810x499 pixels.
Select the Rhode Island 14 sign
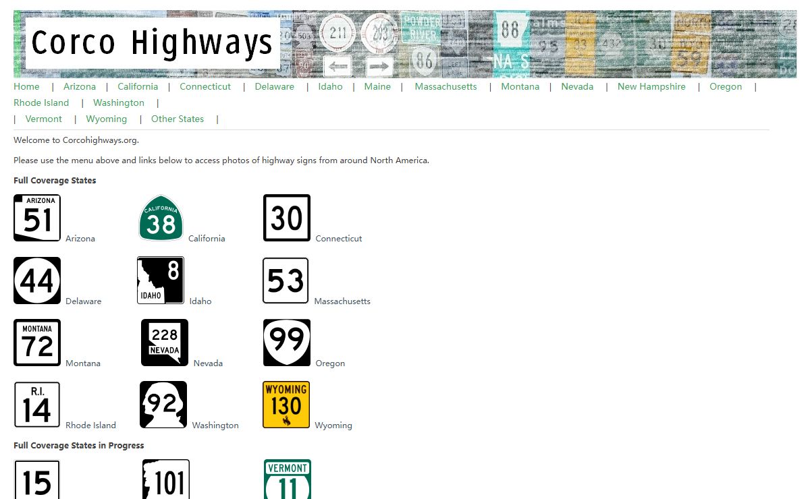[x=37, y=405]
